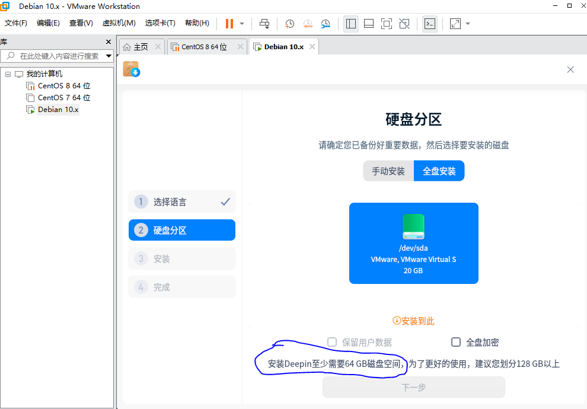Viewport: 587px width, 409px height.
Task: Switch to 手动安装 mode
Action: (388, 171)
